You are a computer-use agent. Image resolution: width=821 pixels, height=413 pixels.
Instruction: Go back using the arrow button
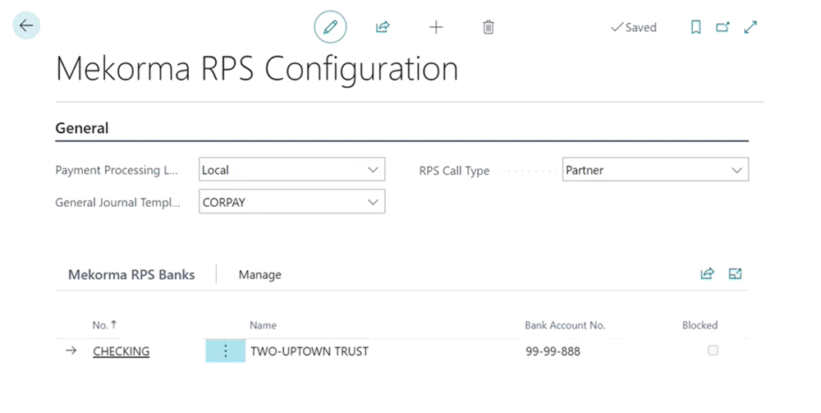[x=26, y=25]
